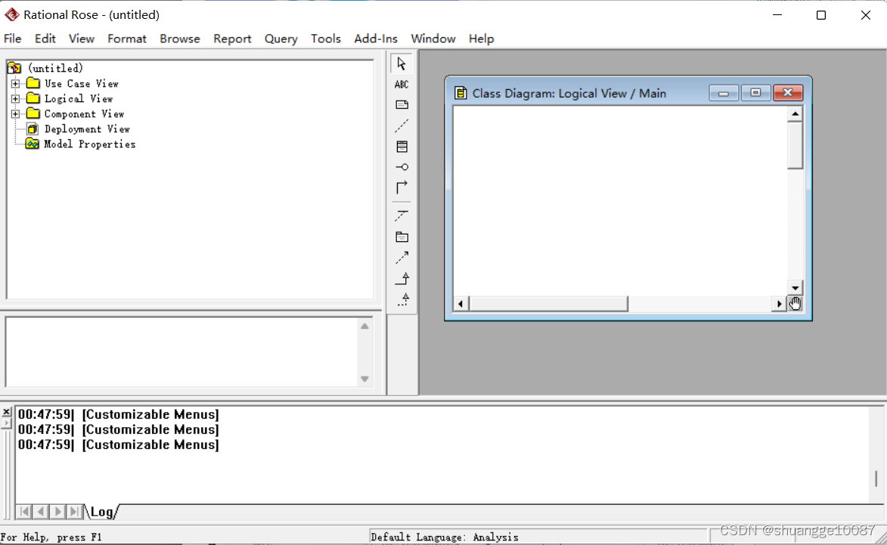Click the pan hand icon in diagram corner
The height and width of the screenshot is (545, 887).
tap(795, 304)
